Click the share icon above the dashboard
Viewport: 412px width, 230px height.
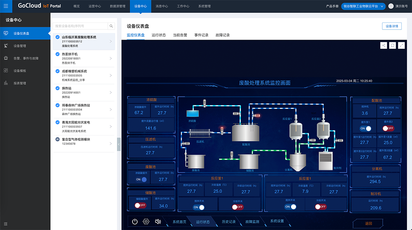(383, 46)
